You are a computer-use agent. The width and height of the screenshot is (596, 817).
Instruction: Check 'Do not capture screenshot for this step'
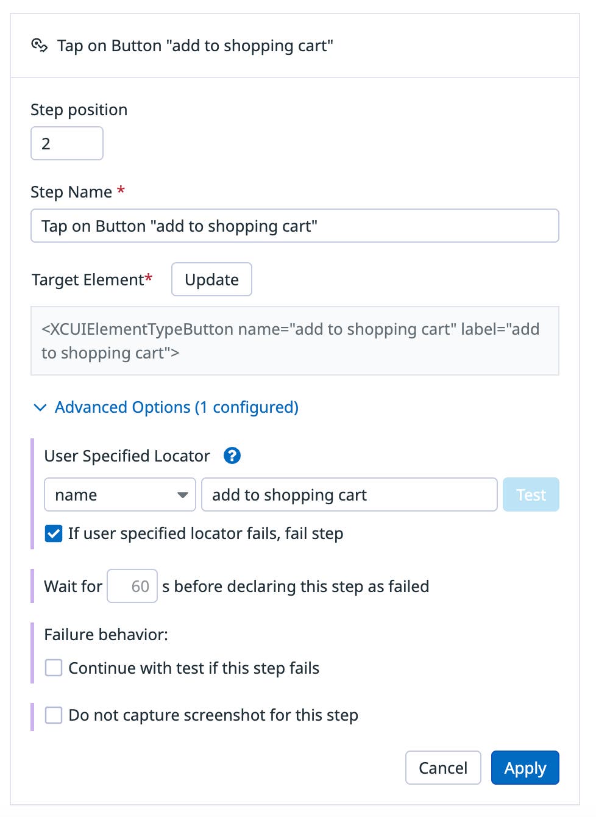tap(53, 714)
